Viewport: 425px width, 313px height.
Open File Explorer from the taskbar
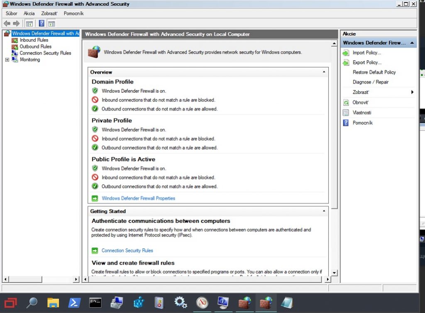coord(53,303)
